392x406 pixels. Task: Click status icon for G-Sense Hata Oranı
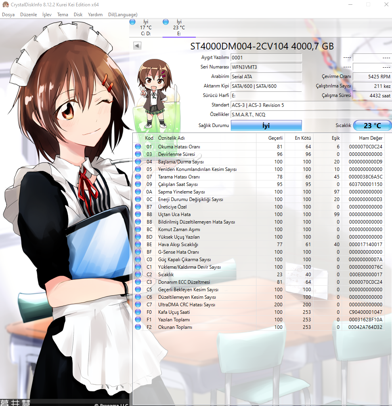(x=138, y=252)
